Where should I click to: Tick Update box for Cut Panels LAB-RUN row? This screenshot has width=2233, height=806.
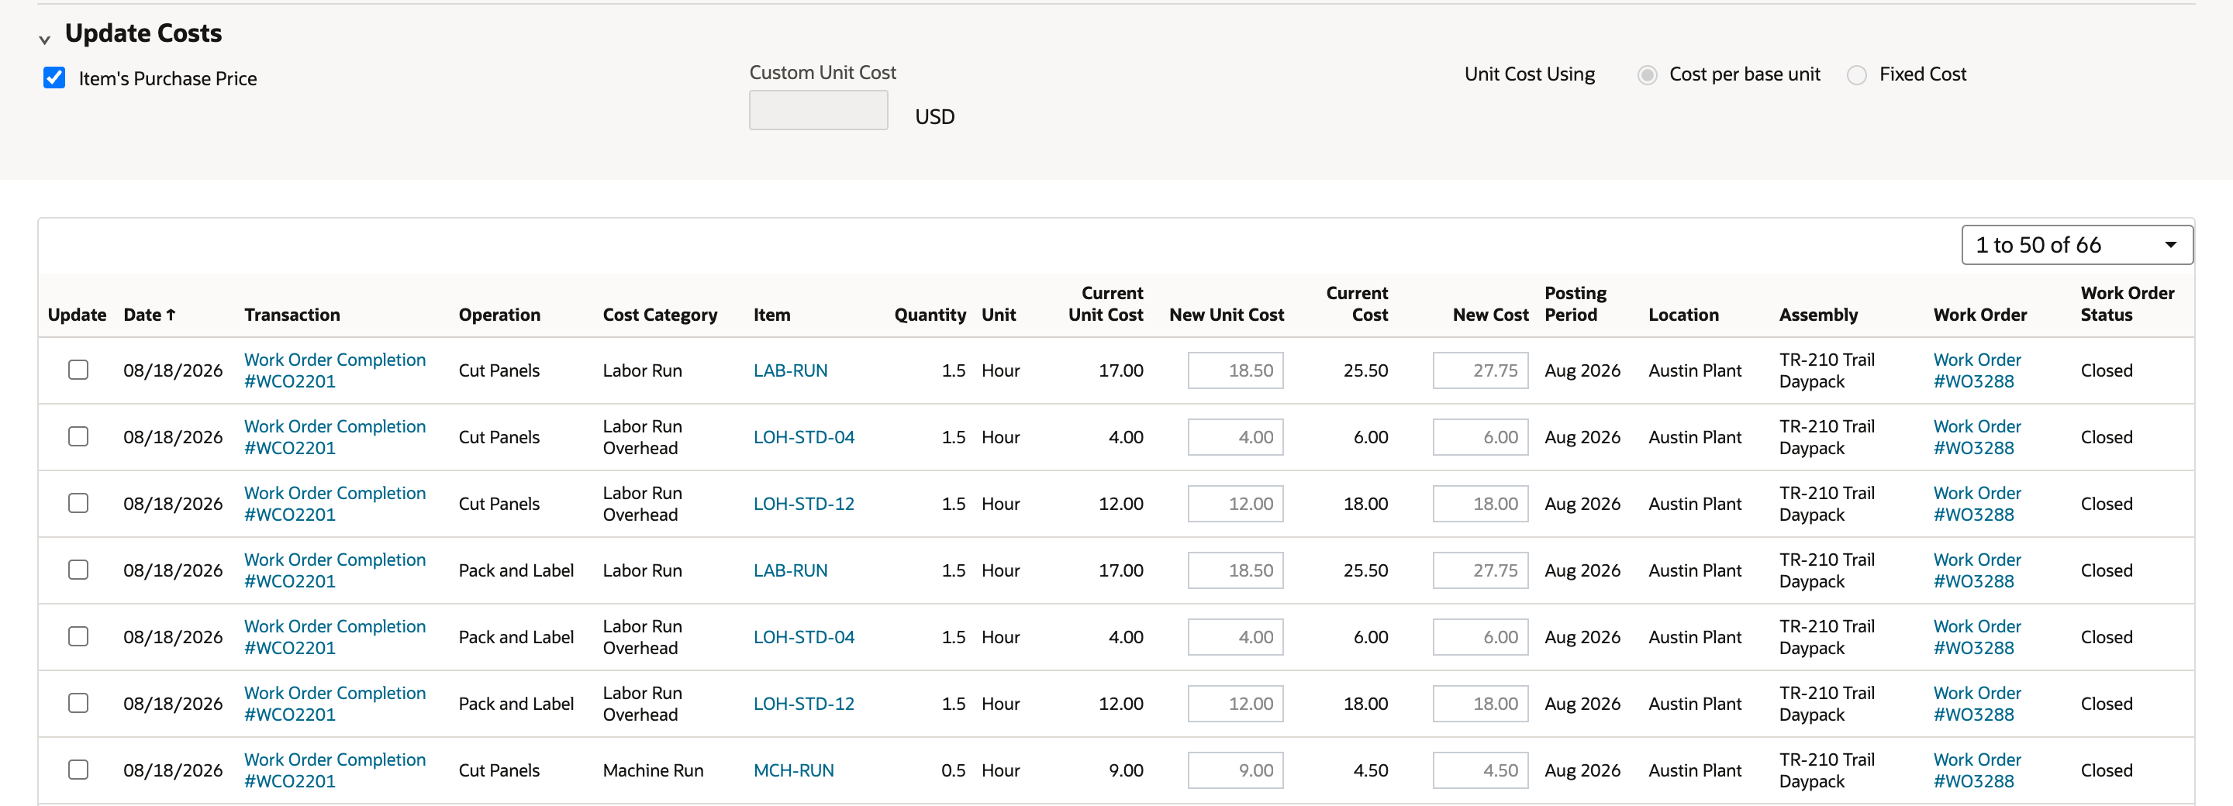pyautogui.click(x=79, y=370)
